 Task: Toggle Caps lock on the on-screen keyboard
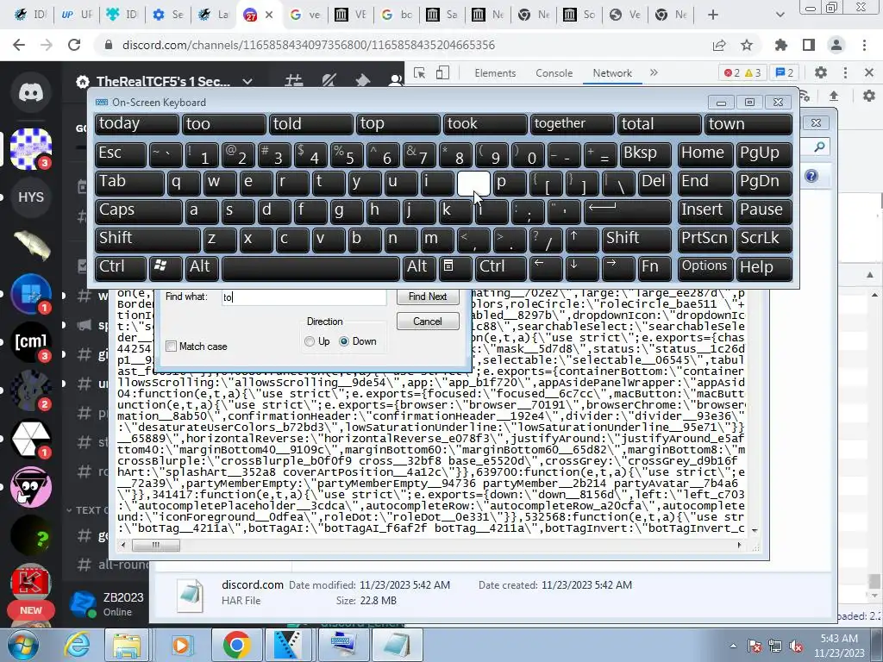(139, 210)
